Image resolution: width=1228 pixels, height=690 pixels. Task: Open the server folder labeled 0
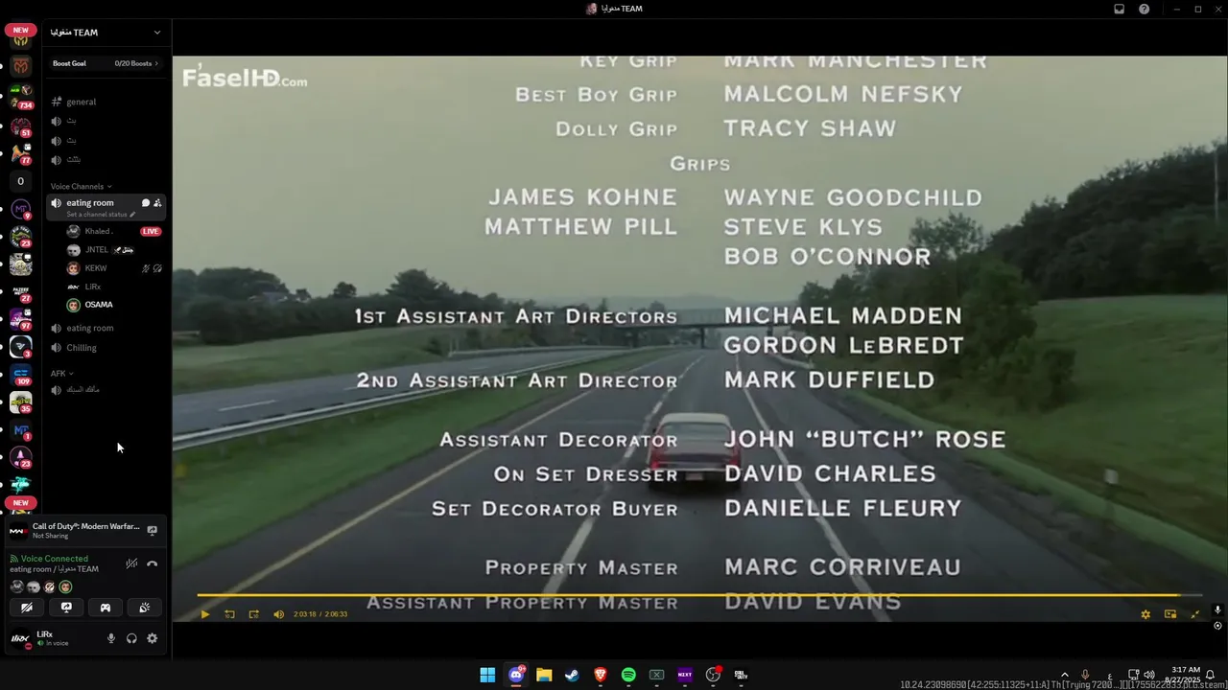(x=21, y=181)
